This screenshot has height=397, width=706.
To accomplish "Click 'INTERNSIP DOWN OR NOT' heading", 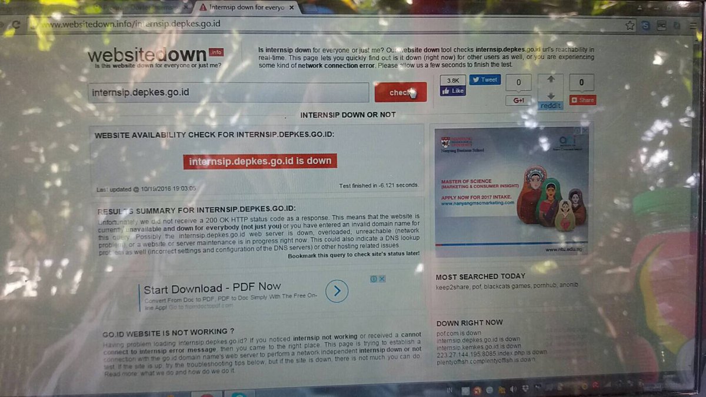I will tap(348, 115).
